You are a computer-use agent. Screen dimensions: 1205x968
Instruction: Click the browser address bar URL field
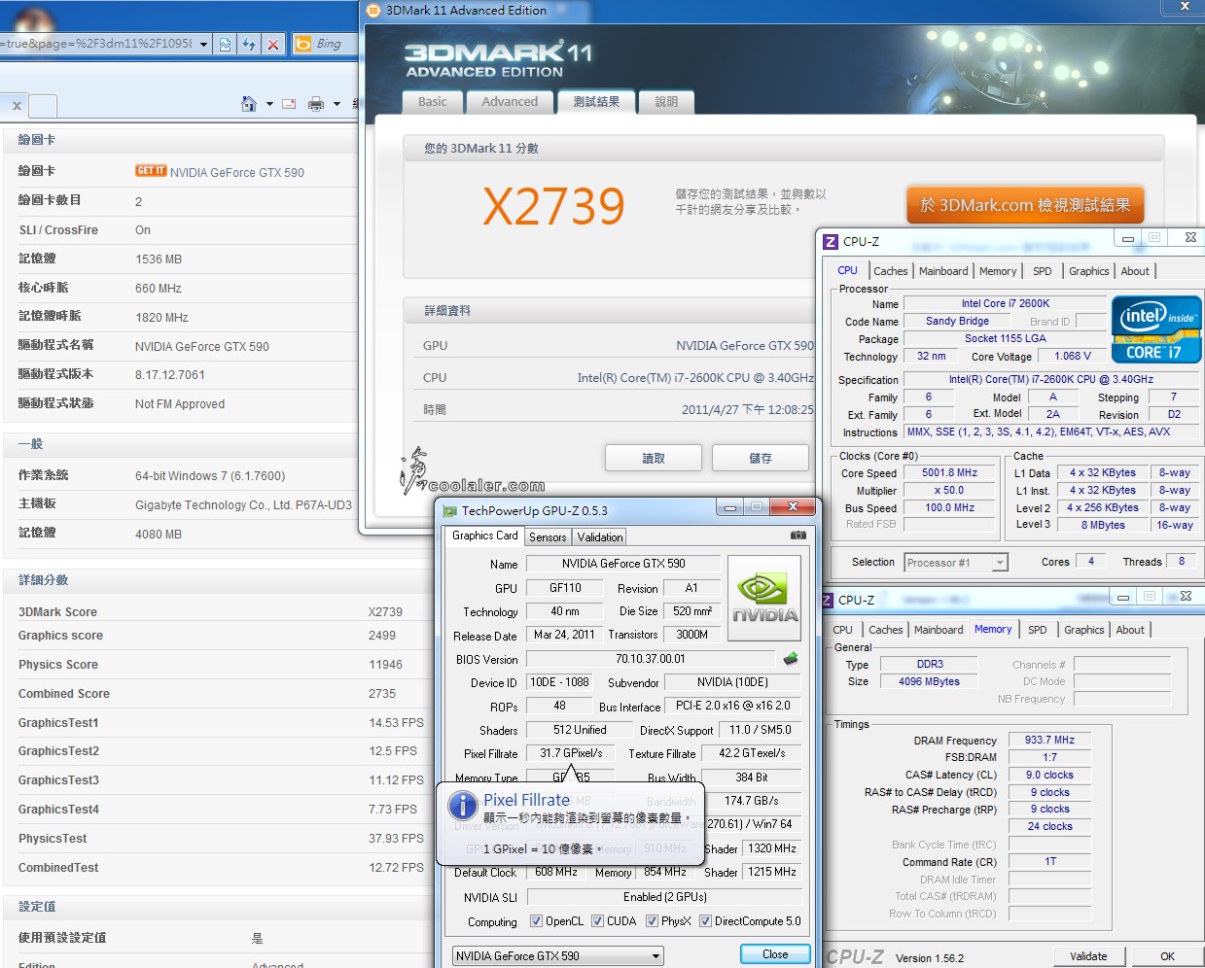(x=97, y=44)
